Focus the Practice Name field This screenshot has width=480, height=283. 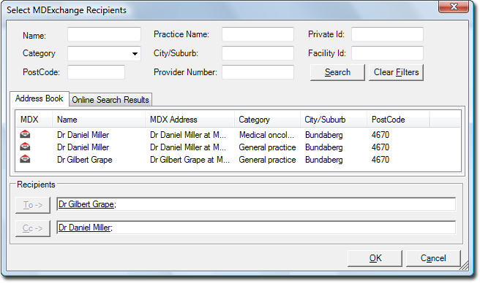(x=258, y=34)
